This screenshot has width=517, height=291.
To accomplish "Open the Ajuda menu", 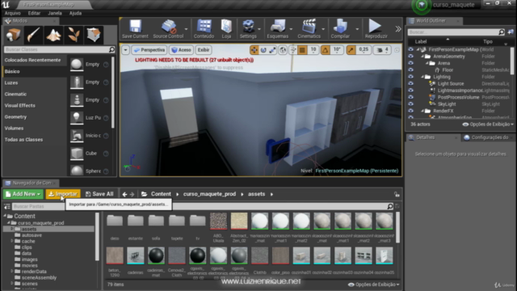I will (x=75, y=13).
